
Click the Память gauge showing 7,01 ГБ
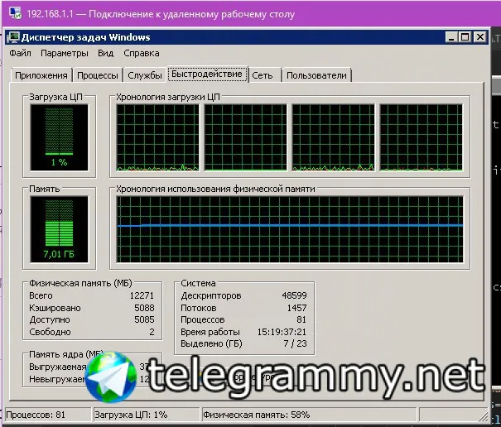pos(59,229)
